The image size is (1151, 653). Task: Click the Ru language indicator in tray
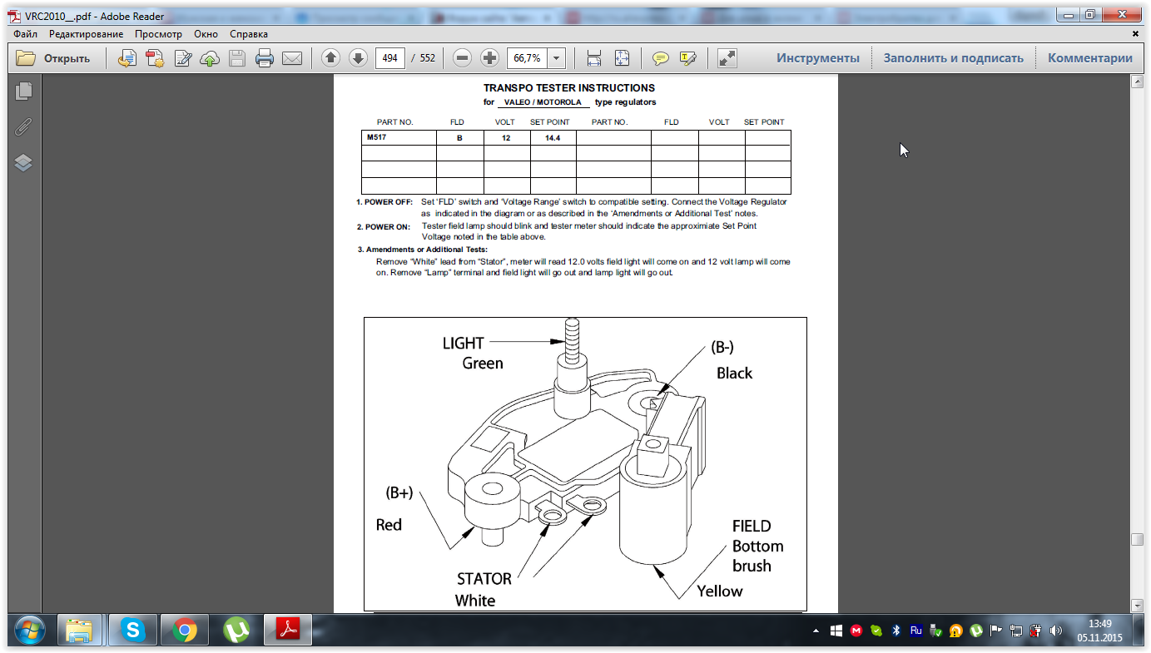pyautogui.click(x=916, y=631)
